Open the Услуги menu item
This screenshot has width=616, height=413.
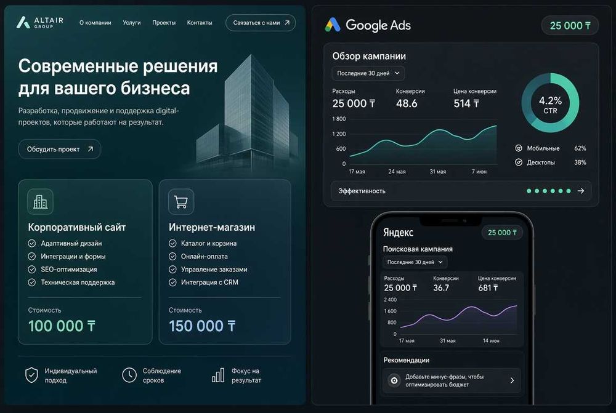[132, 23]
